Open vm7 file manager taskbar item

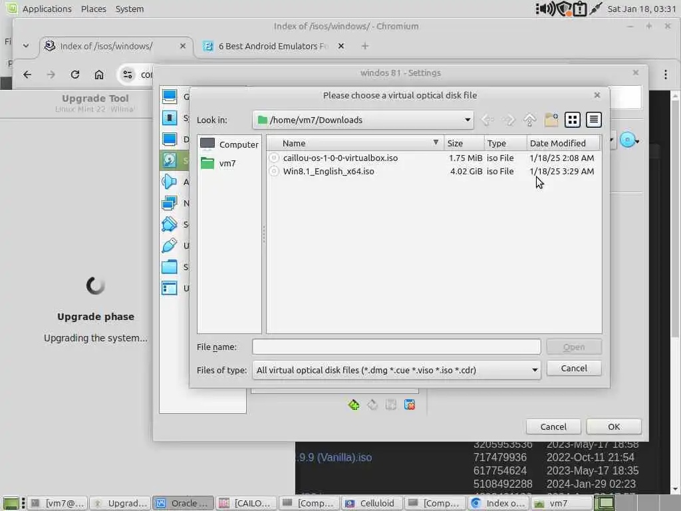(560, 503)
